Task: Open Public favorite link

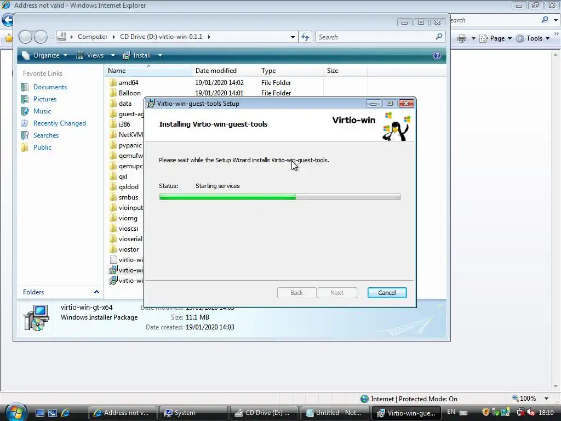Action: click(42, 147)
